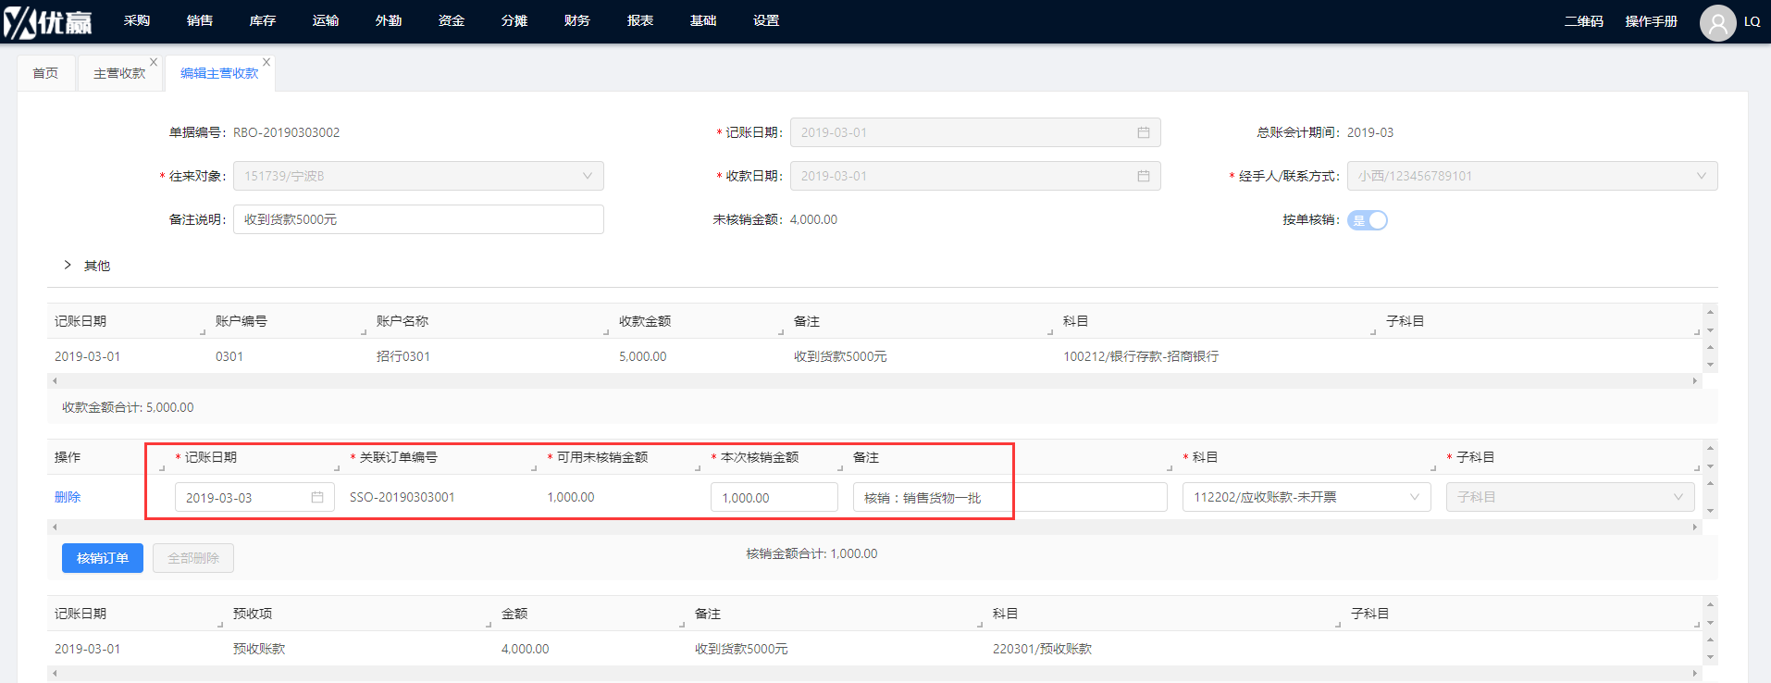Open the 财务 menu
1771x683 pixels.
[577, 20]
